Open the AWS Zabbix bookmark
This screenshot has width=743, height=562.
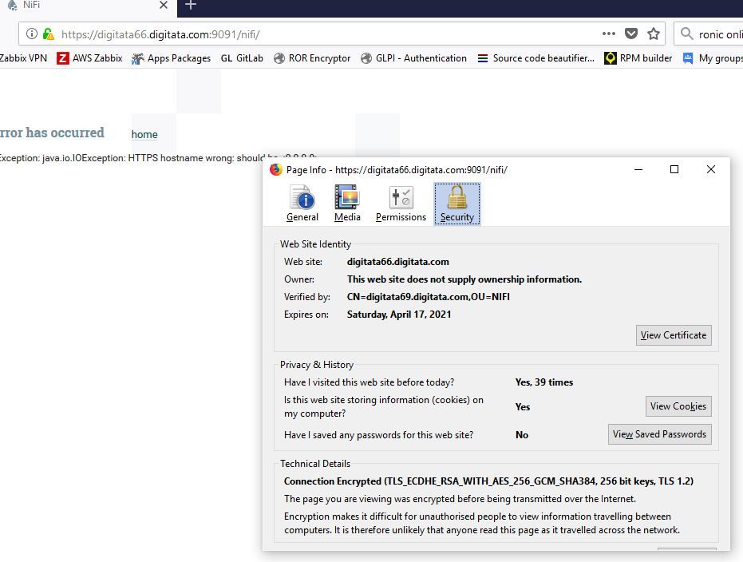click(x=89, y=58)
